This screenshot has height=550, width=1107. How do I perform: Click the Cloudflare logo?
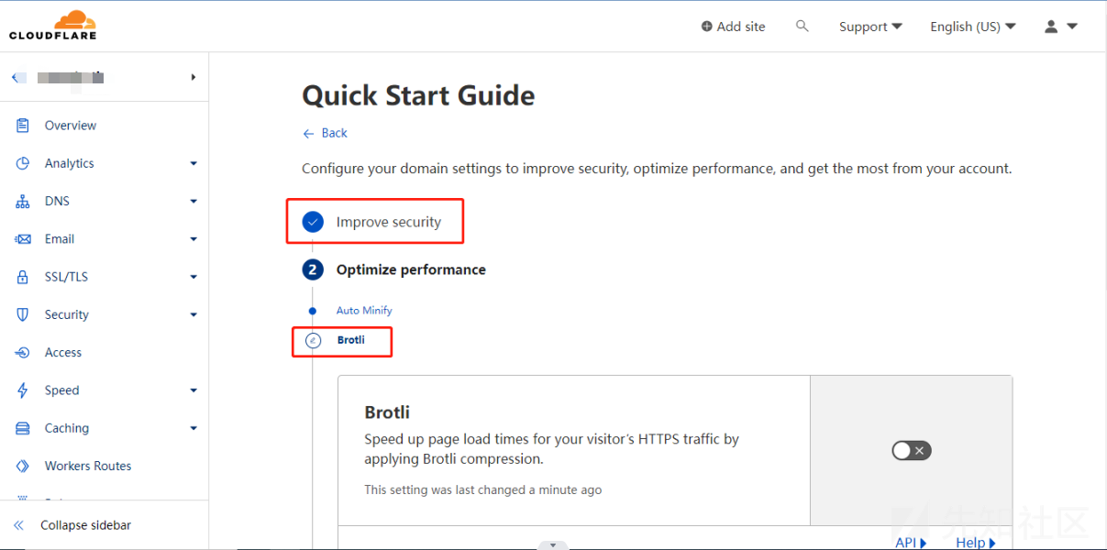tap(53, 26)
